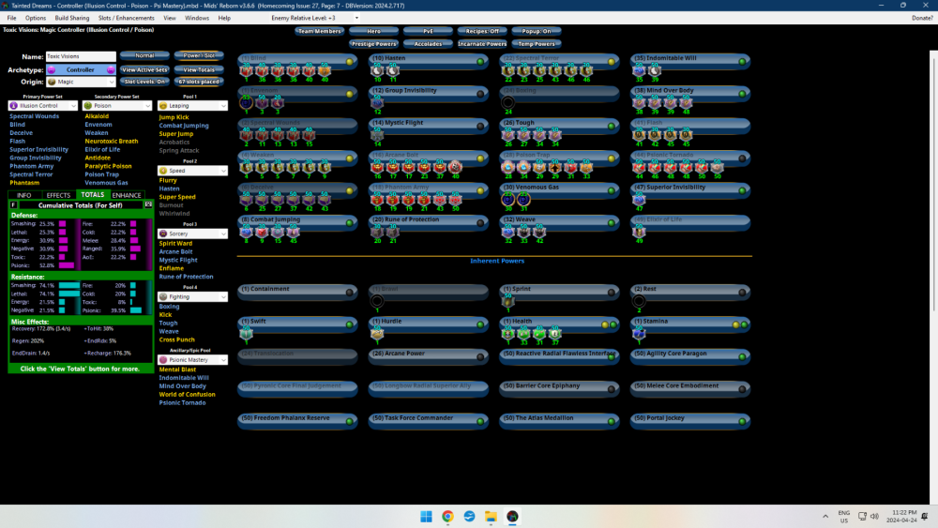Open the Fighting pool dropdown
The height and width of the screenshot is (528, 938).
192,296
